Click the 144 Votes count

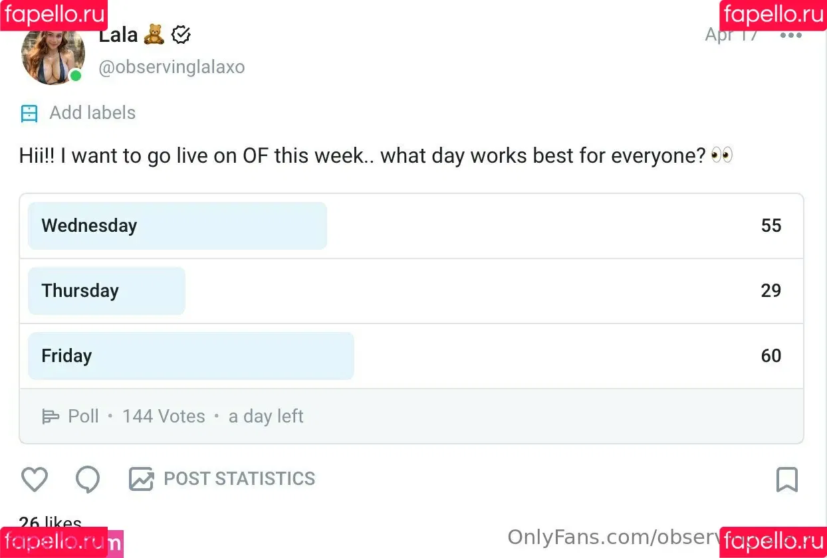[x=164, y=417]
